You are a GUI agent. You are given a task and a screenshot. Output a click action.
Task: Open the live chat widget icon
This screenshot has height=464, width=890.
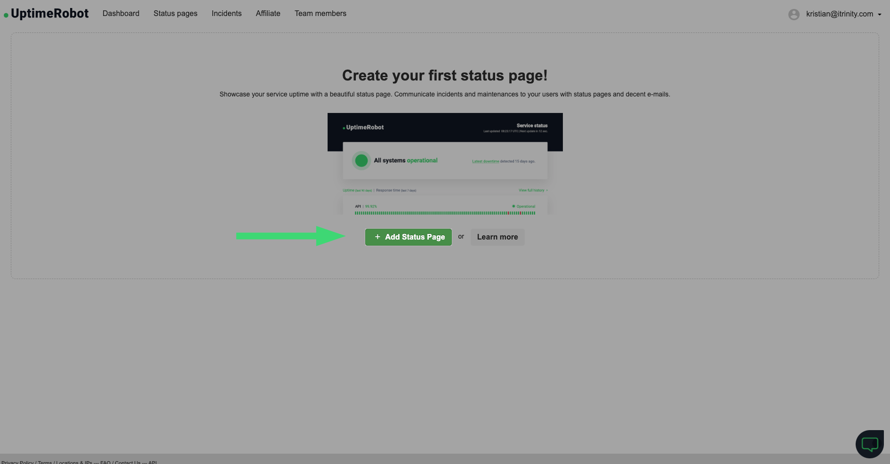(x=870, y=444)
